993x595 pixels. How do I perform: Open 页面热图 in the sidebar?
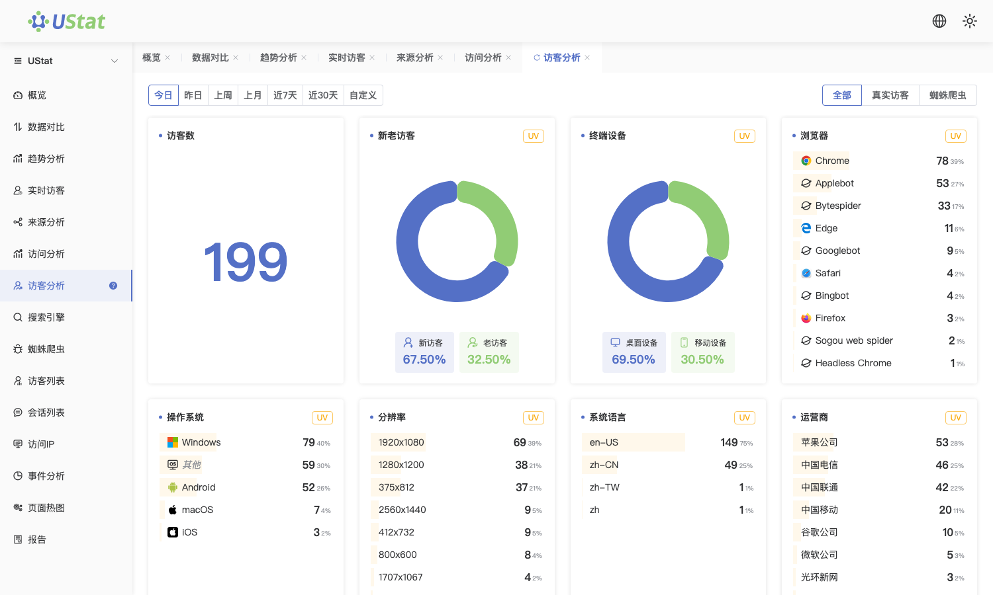click(x=66, y=508)
